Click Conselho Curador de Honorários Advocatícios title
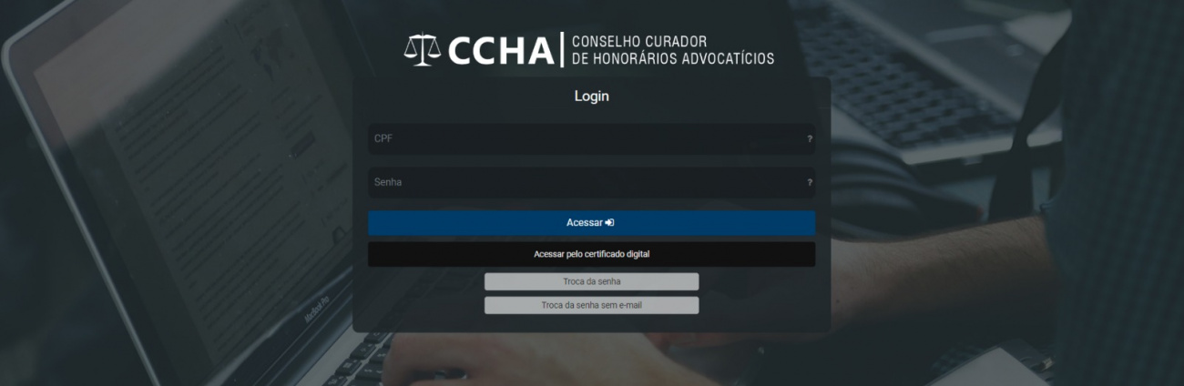This screenshot has width=1184, height=386. (673, 51)
